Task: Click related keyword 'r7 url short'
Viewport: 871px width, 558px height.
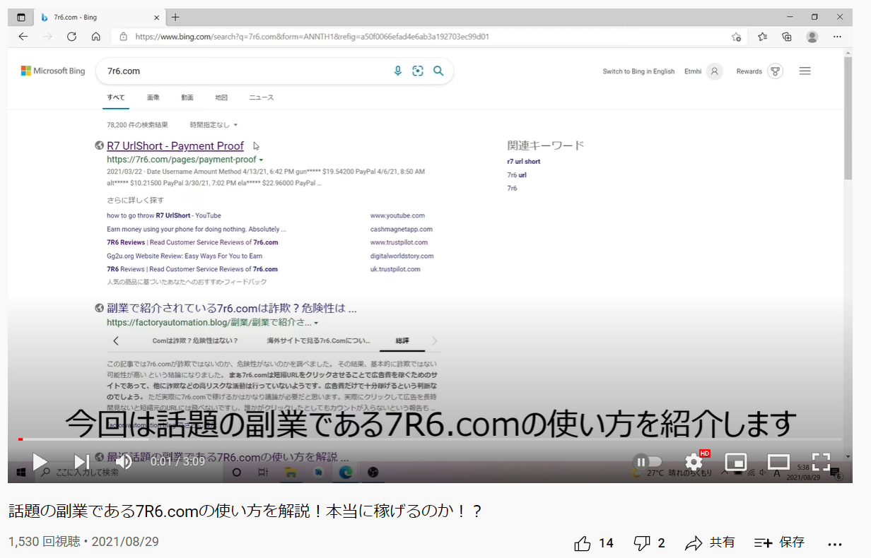Action: tap(524, 162)
